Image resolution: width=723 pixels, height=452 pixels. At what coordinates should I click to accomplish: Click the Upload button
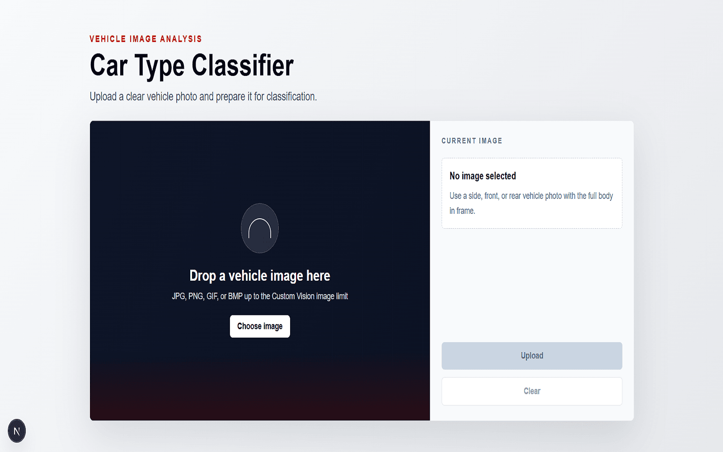click(x=532, y=356)
